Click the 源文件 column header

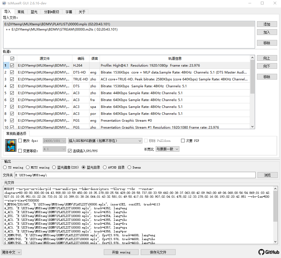[45, 58]
